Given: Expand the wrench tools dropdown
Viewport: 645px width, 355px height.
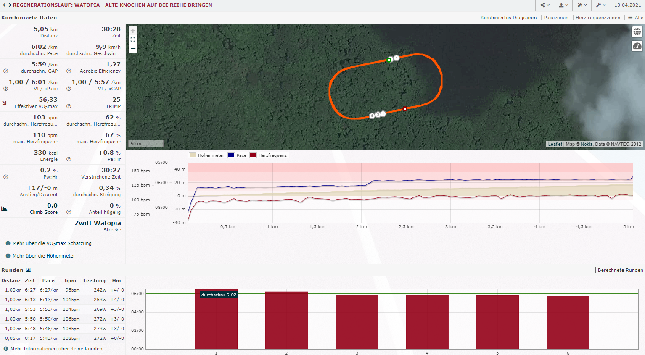Looking at the screenshot, I should 600,5.
